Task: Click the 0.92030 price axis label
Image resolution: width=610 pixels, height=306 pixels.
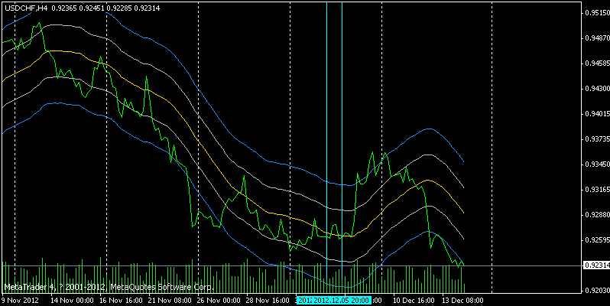Action: click(597, 291)
